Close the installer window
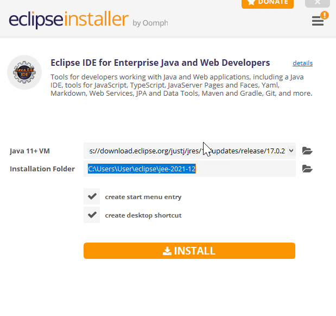 coord(318,3)
